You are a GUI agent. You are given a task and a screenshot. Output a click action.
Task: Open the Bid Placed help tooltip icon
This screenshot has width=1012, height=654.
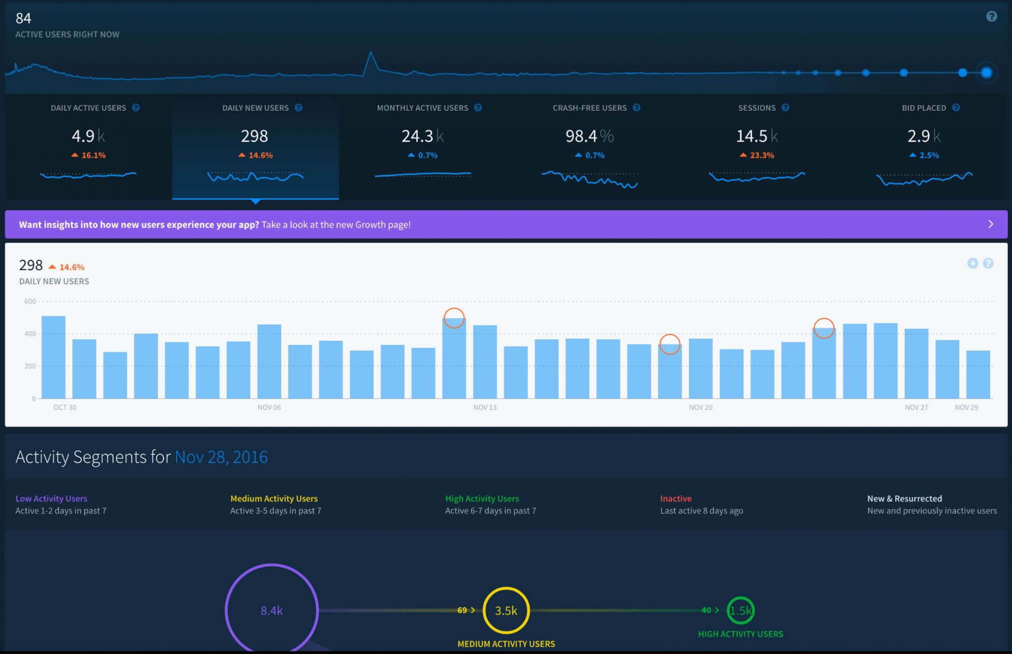click(956, 107)
